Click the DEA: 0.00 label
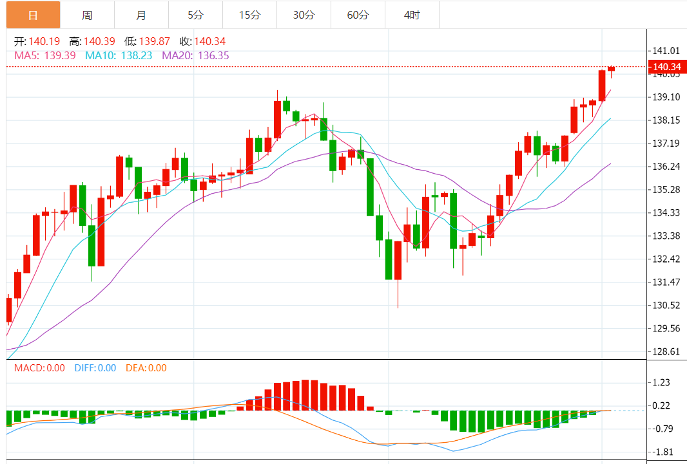 tap(146, 367)
